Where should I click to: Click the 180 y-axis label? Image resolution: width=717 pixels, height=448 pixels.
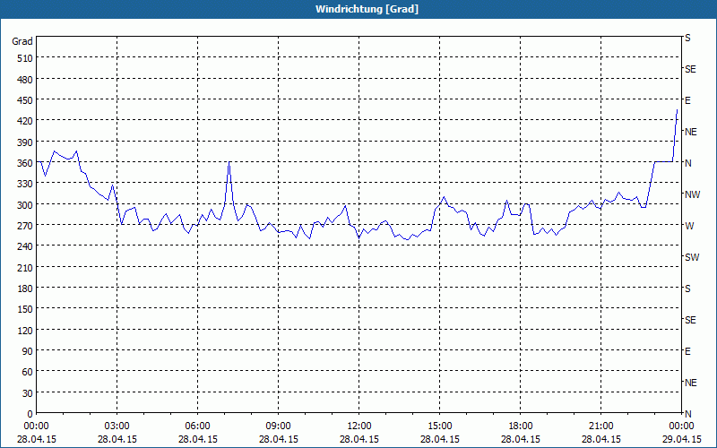(25, 289)
